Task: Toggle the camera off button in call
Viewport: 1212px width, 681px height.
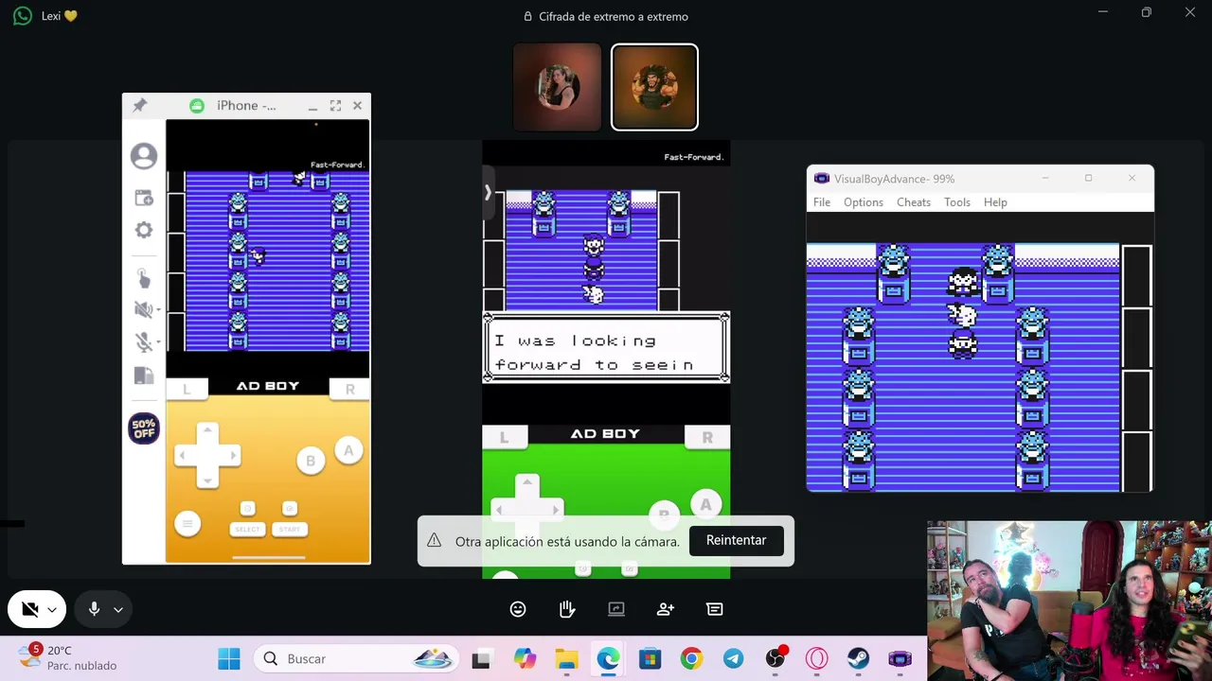Action: click(x=30, y=610)
